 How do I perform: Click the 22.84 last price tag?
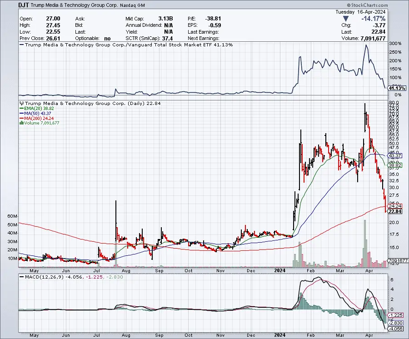point(393,211)
